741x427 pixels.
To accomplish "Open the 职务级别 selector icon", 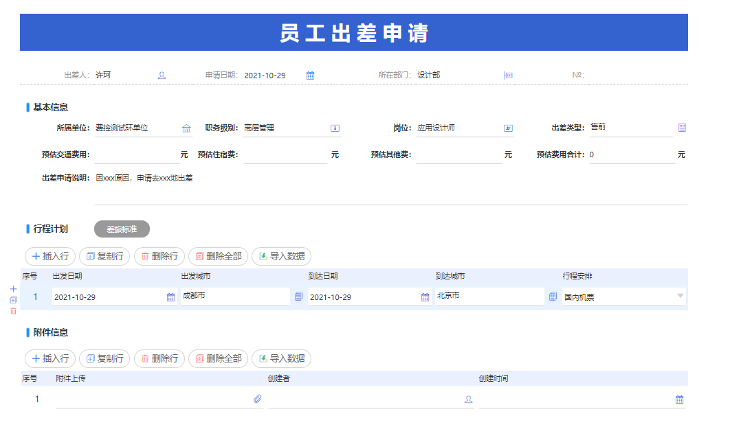I will coord(335,128).
